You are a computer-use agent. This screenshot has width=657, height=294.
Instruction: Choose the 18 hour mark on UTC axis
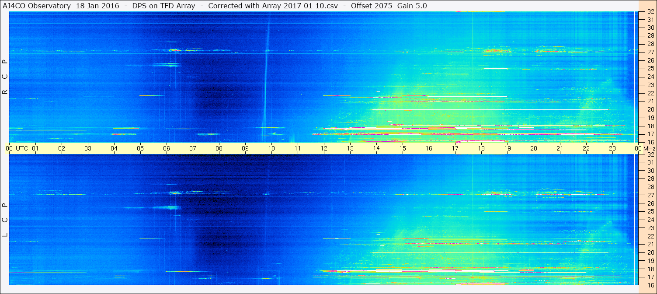click(x=481, y=148)
